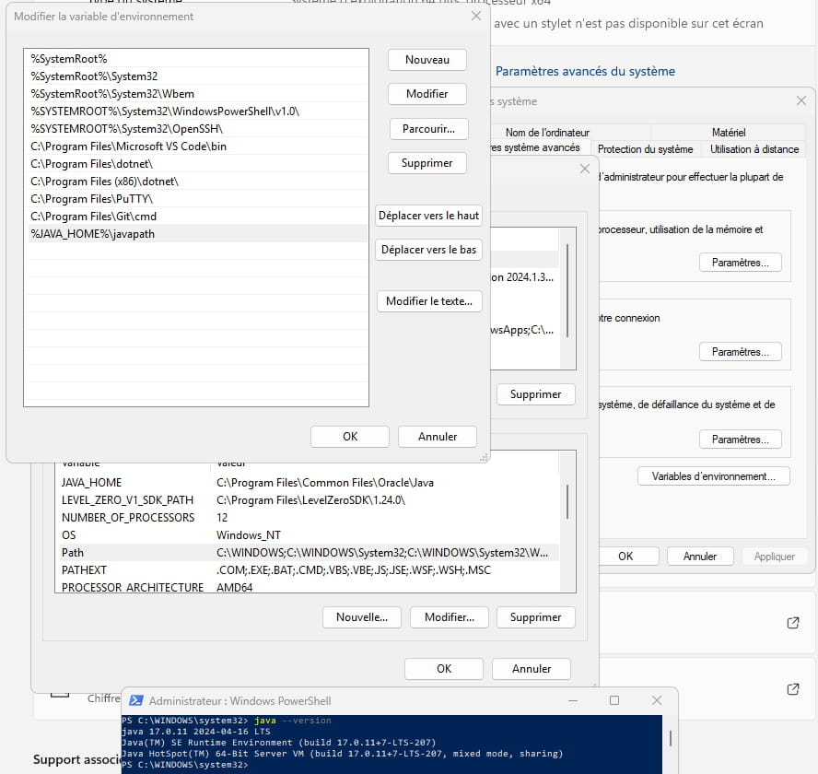Click Déplacer vers le haut
818x774 pixels.
(x=430, y=216)
